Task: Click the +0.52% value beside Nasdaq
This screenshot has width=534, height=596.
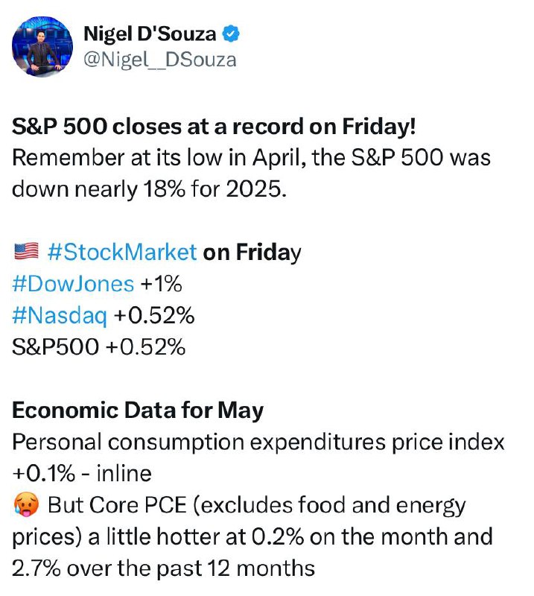Action: coord(154,315)
